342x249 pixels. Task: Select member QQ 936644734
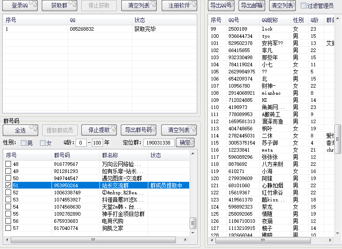pyautogui.click(x=240, y=36)
